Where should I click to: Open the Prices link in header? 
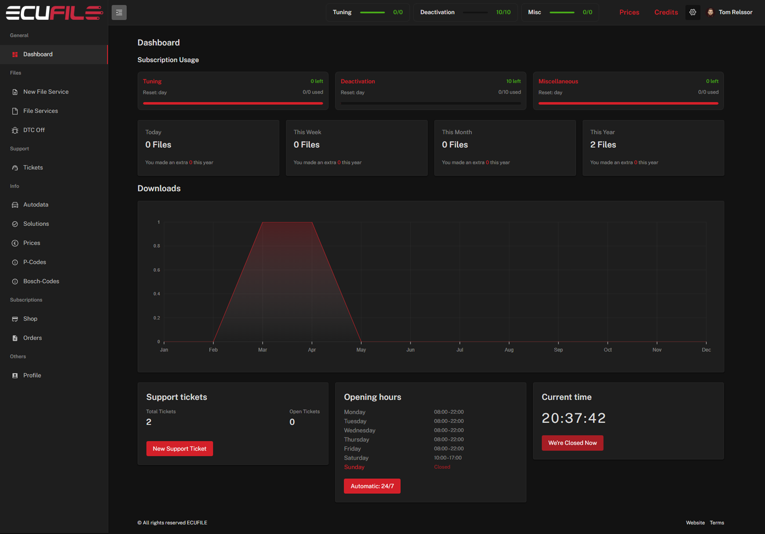(629, 12)
